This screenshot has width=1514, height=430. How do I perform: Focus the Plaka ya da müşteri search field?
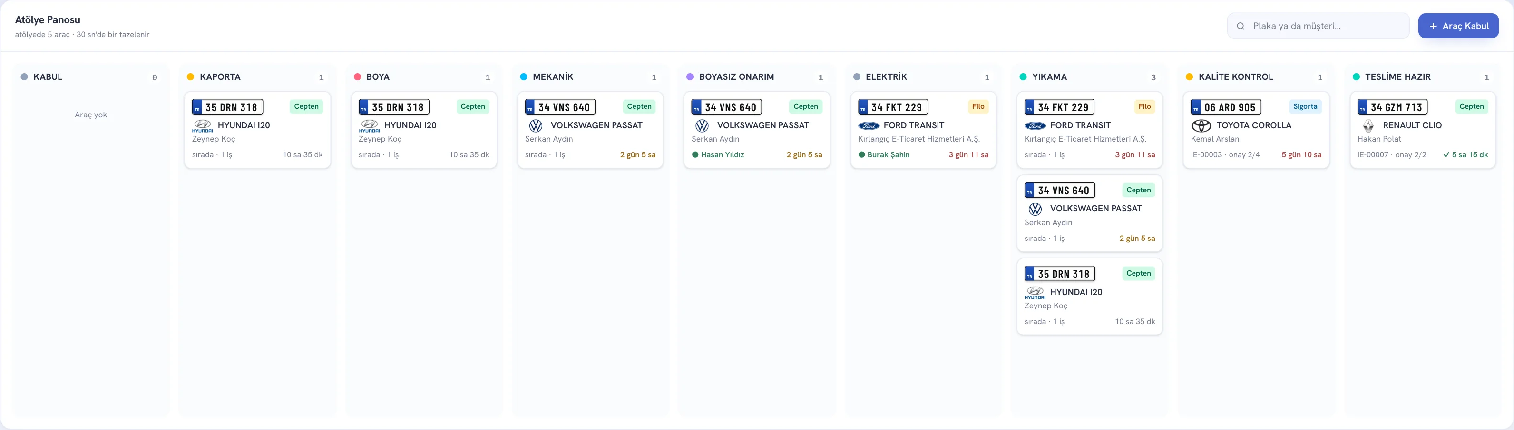click(1318, 26)
